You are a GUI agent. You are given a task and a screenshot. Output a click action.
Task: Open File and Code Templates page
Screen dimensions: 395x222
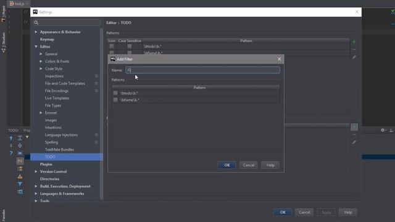point(65,83)
